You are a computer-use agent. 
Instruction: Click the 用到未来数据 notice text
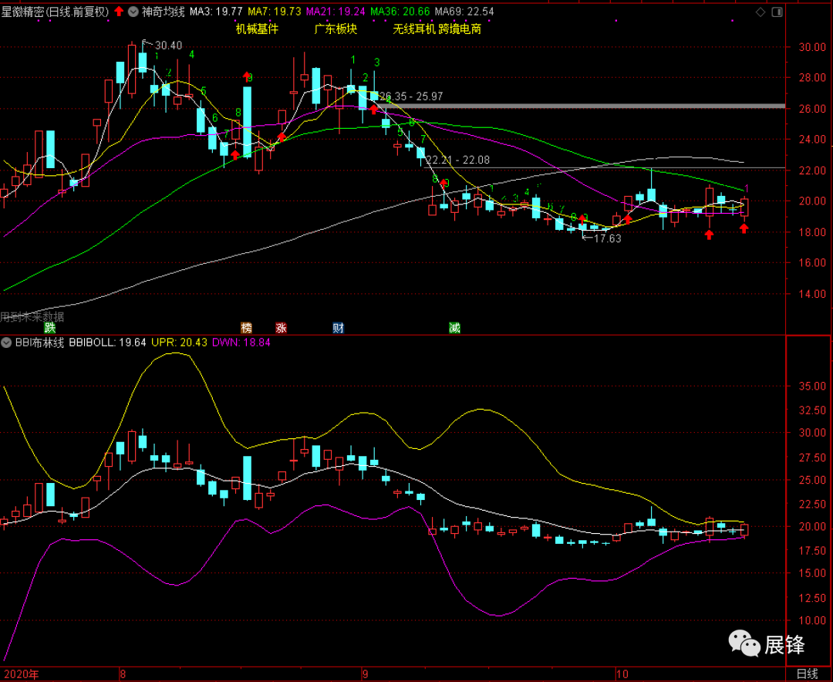(x=32, y=317)
